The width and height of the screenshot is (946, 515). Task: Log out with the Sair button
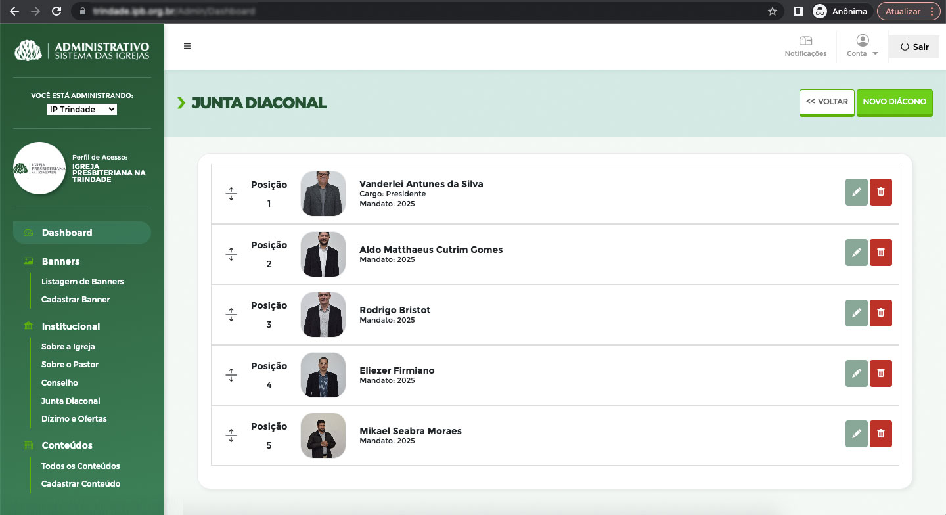tap(914, 47)
